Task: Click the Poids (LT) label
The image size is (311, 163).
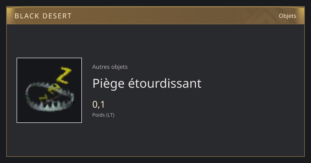Action: pyautogui.click(x=103, y=115)
